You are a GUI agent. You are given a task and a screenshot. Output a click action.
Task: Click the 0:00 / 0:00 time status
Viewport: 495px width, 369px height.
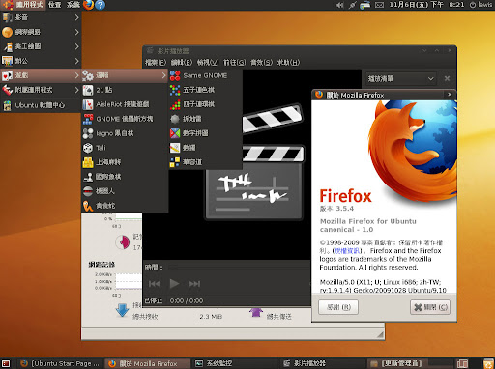pos(187,301)
